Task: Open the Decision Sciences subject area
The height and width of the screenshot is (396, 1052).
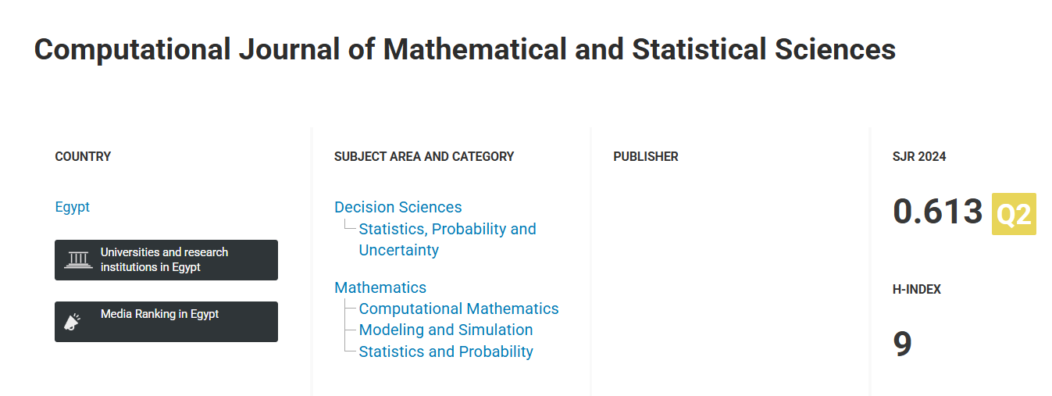Action: coord(398,207)
